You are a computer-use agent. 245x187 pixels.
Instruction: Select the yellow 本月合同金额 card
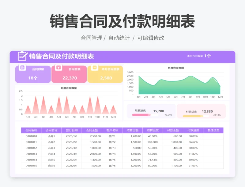tap(105, 74)
